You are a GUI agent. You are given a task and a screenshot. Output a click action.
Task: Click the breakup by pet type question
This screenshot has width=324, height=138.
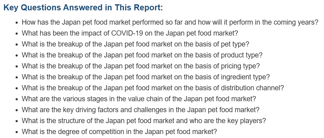point(135,44)
